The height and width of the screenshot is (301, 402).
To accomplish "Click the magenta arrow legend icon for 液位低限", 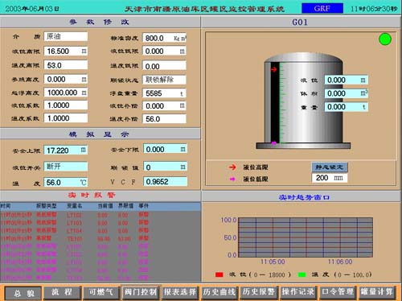I will (232, 179).
